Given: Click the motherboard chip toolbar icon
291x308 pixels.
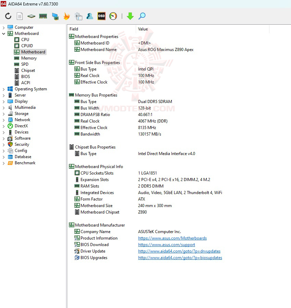Looking at the screenshot, I should tap(31, 16).
